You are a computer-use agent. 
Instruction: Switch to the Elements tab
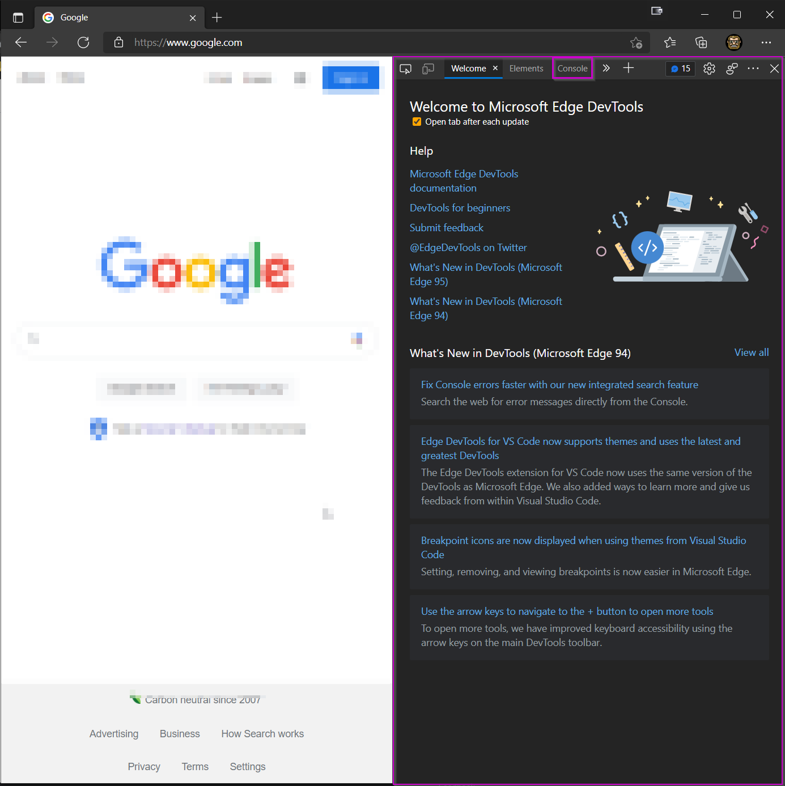tap(526, 69)
